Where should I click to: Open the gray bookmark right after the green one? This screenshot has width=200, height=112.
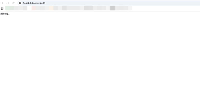[x=16, y=8]
